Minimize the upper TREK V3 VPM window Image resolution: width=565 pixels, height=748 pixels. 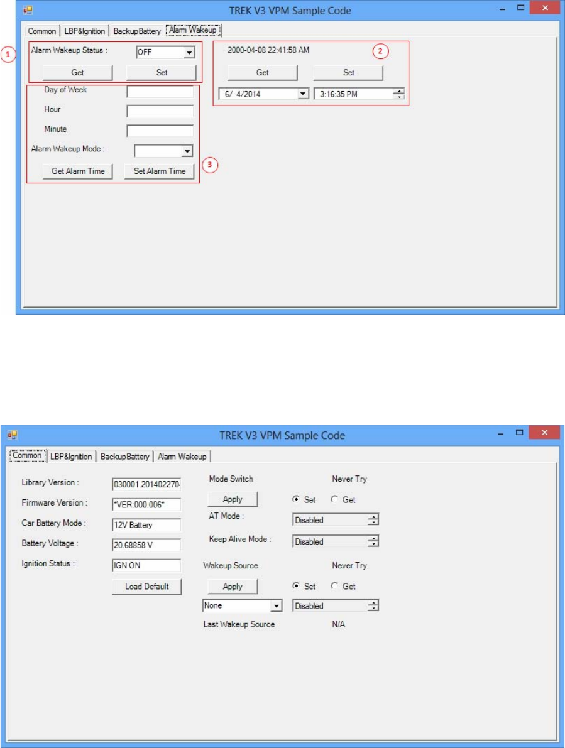pos(502,9)
